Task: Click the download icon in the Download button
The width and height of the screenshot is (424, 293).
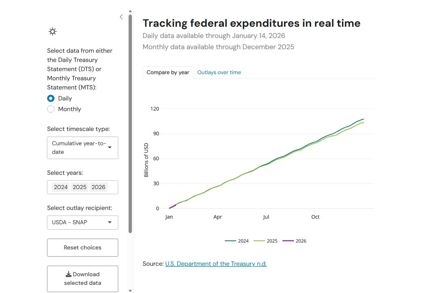Action: 68,274
